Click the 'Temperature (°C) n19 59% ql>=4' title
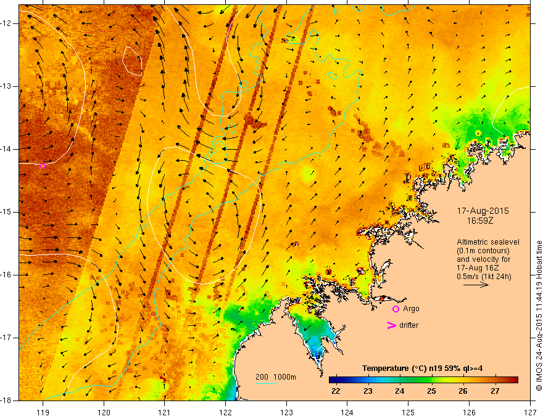Screen dimensions: 543x419 pyautogui.click(x=422, y=368)
